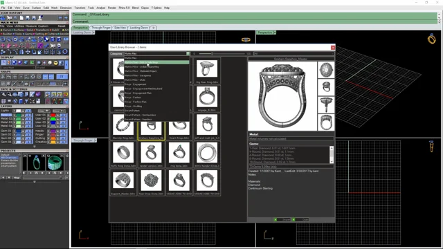
Task: Click the ring view icon at top-right of Perspective viewport
Action: 431,39
